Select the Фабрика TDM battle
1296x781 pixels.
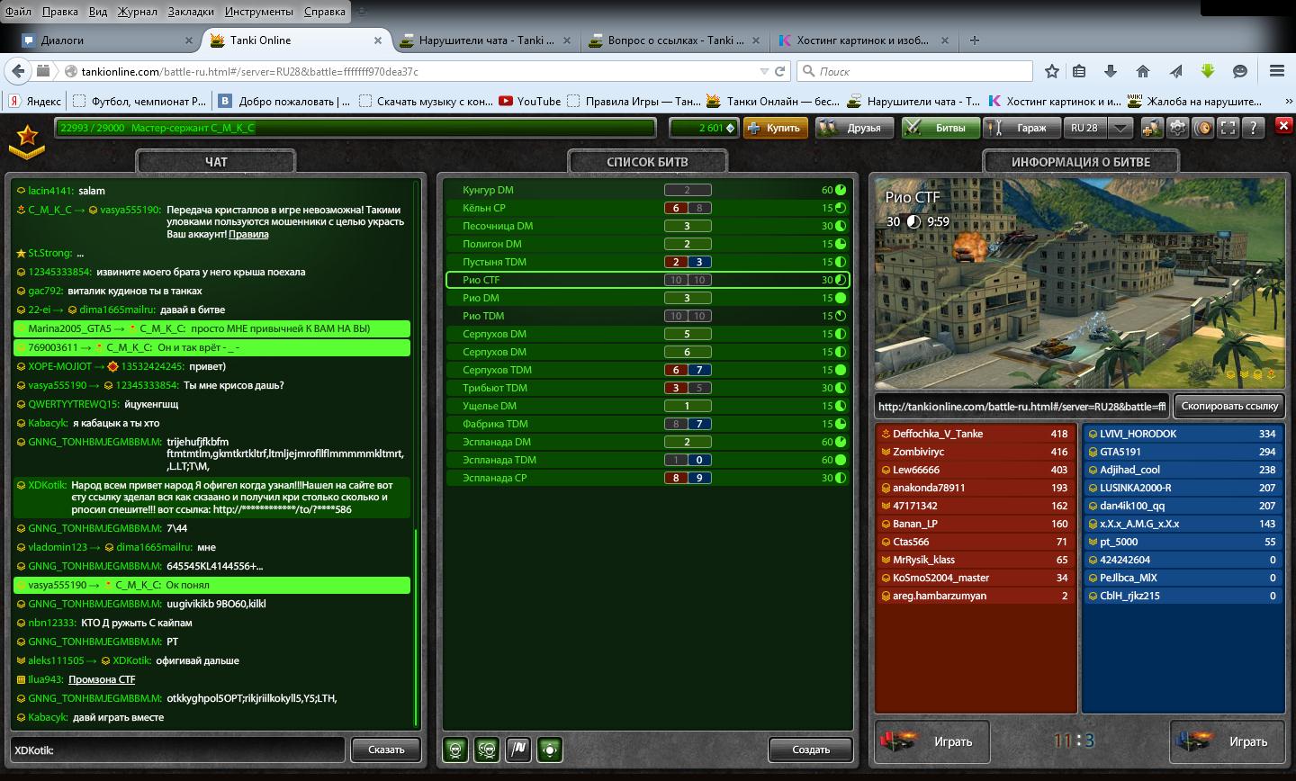tap(647, 424)
